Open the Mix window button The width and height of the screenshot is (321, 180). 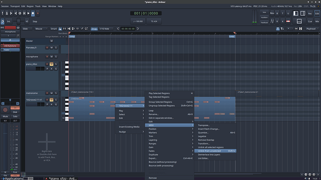[x=317, y=21]
